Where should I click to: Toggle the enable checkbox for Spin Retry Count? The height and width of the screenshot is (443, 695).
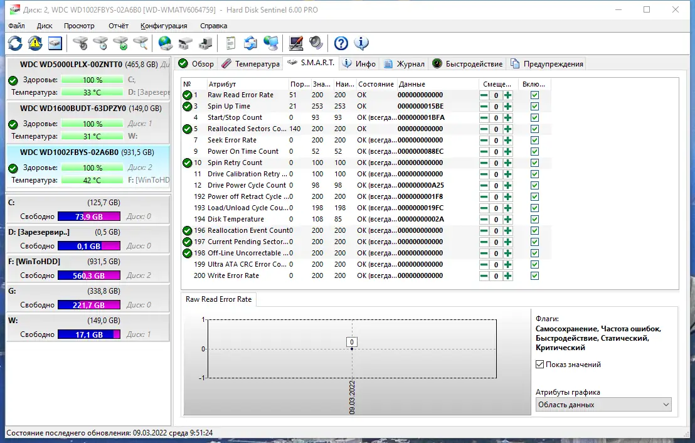(534, 163)
